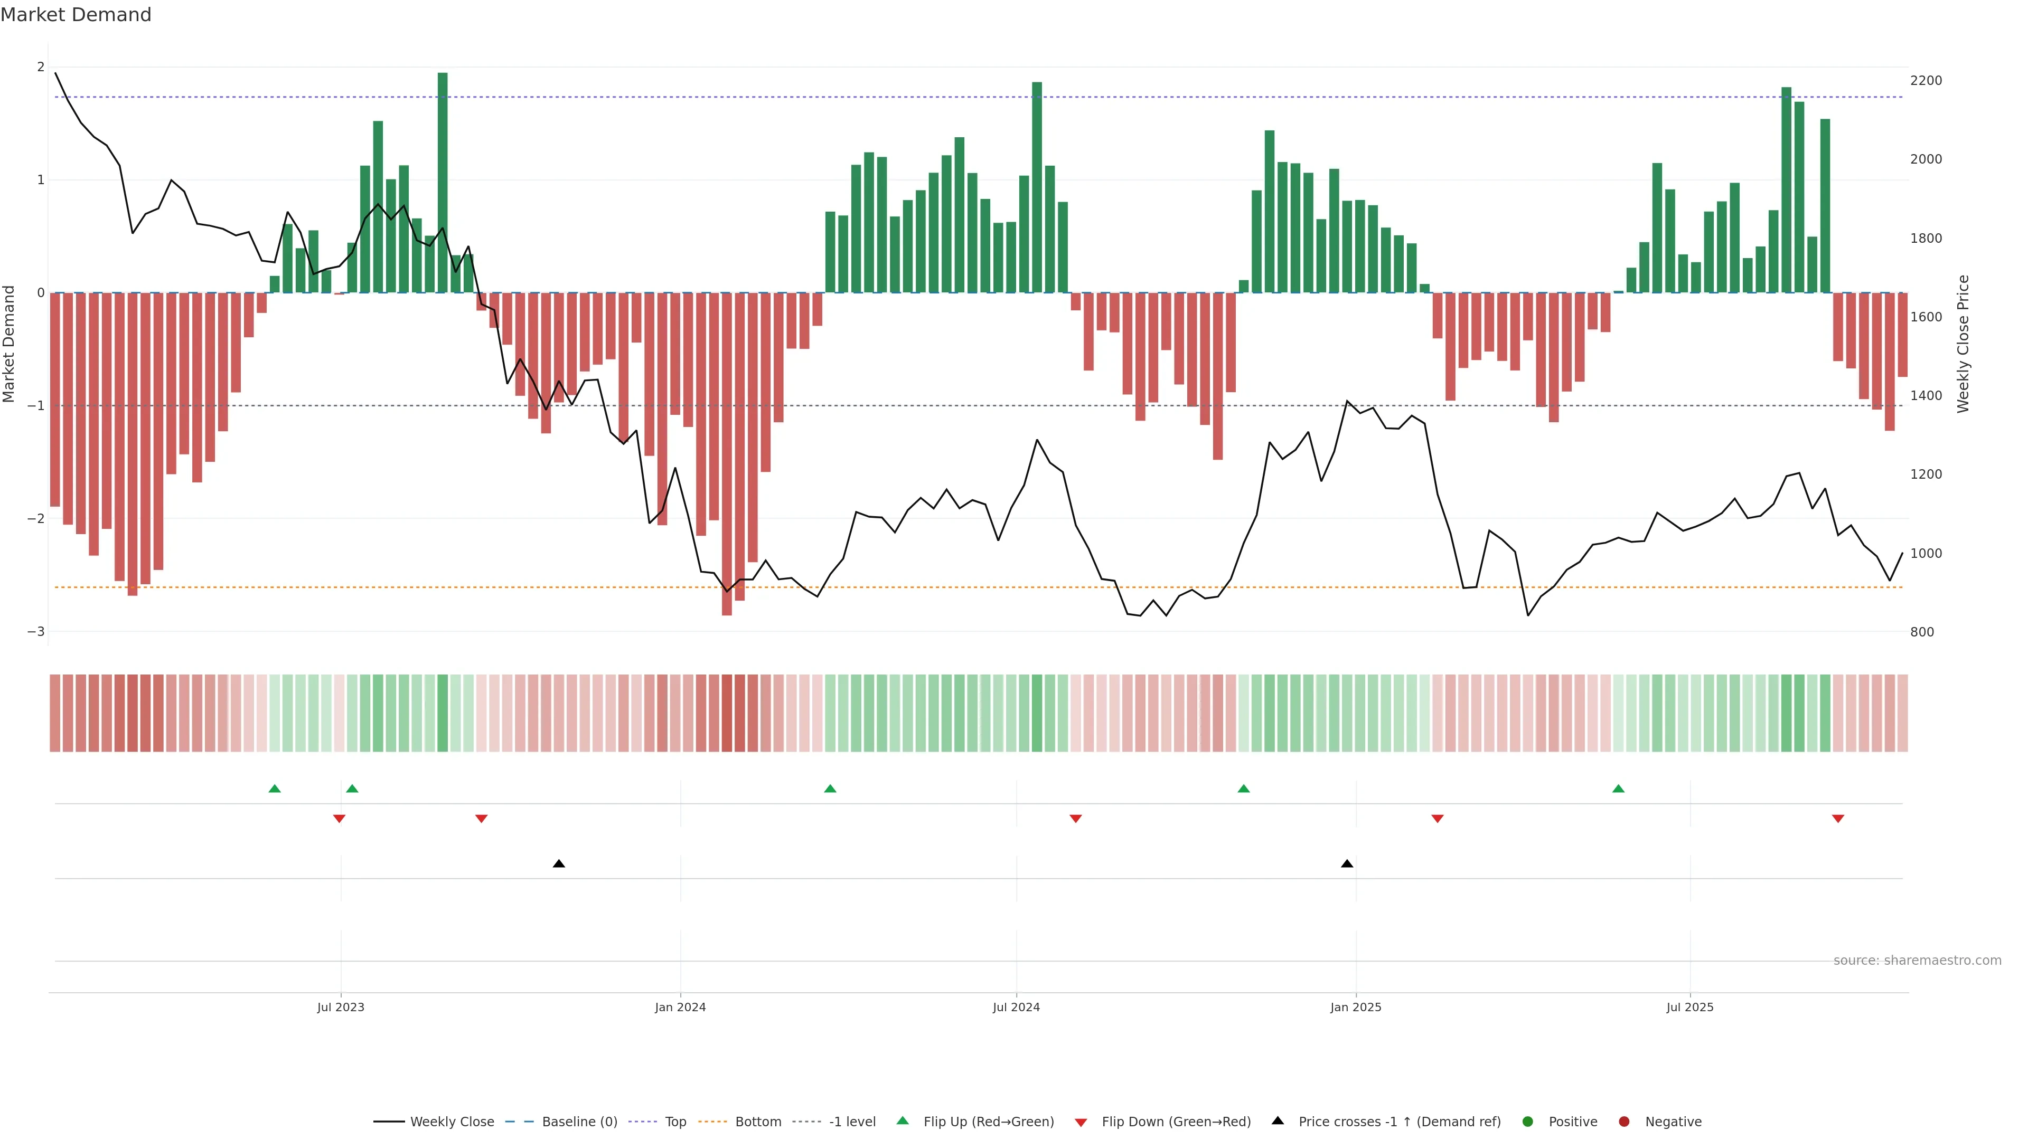Click Flip Down (Green→Red) legend triangle

[x=1081, y=1122]
